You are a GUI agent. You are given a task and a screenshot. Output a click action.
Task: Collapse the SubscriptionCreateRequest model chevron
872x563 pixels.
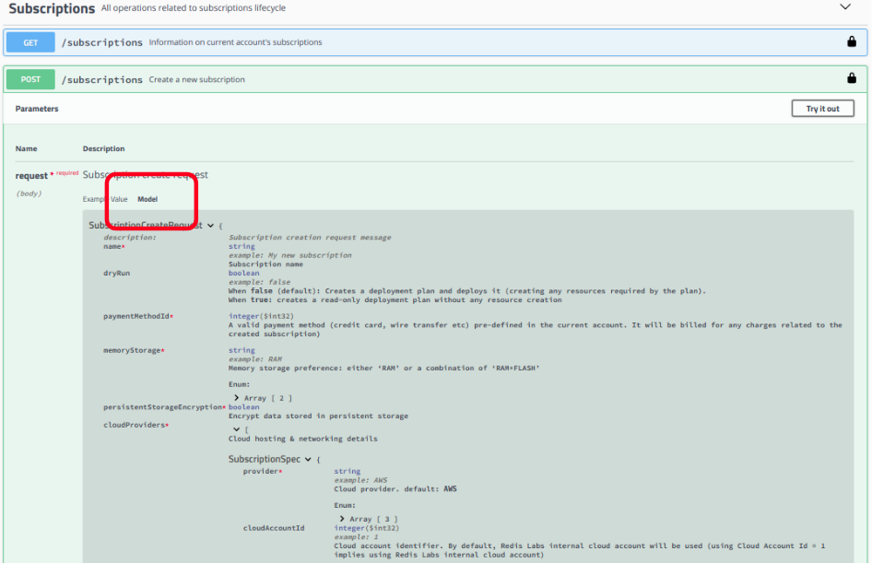(210, 226)
